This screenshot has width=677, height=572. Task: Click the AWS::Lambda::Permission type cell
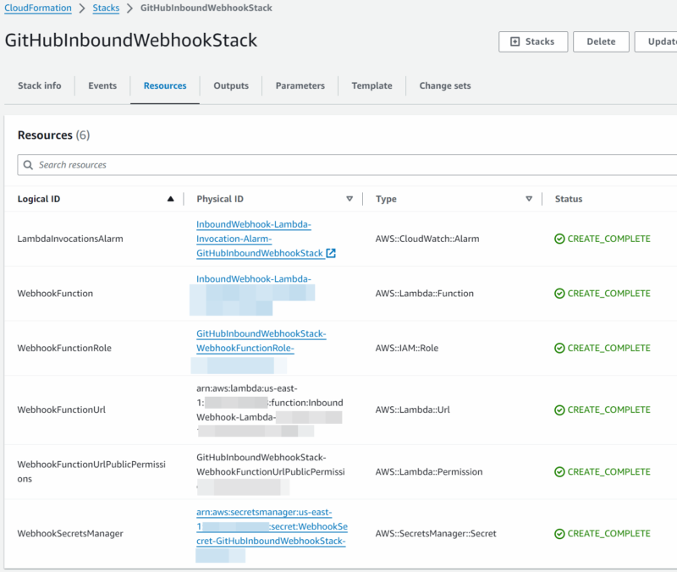click(x=429, y=472)
